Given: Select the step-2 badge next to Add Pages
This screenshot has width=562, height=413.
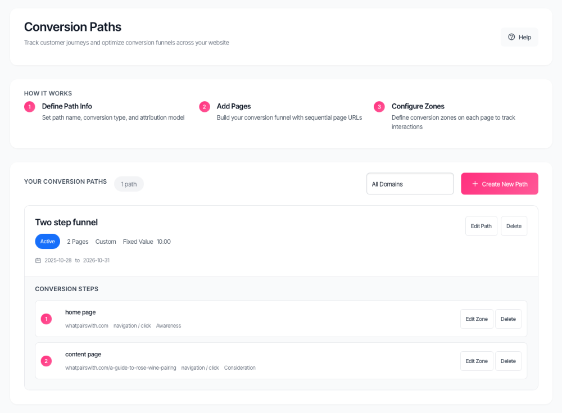Looking at the screenshot, I should coord(204,106).
